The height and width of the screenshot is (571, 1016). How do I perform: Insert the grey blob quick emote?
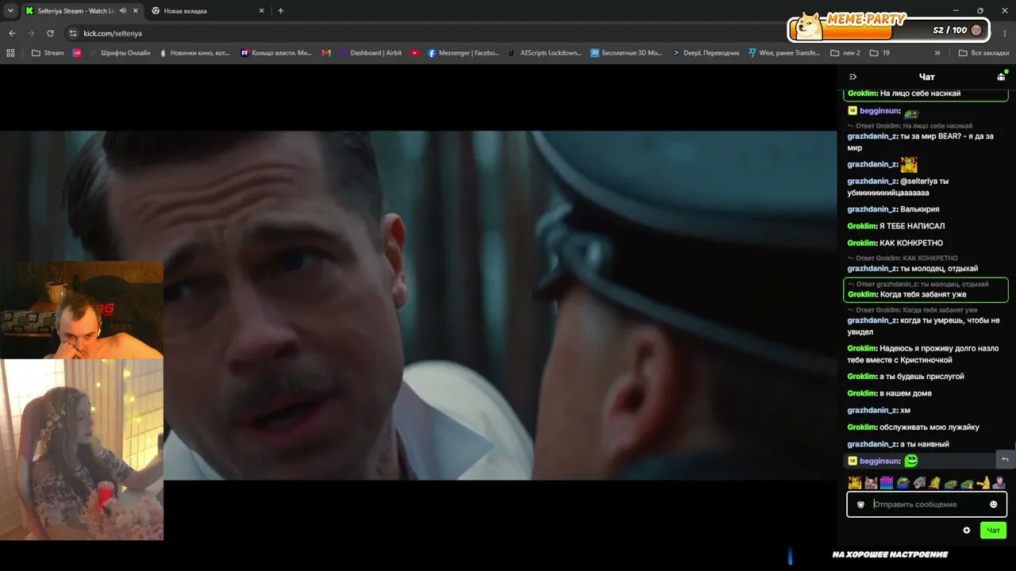coord(919,482)
